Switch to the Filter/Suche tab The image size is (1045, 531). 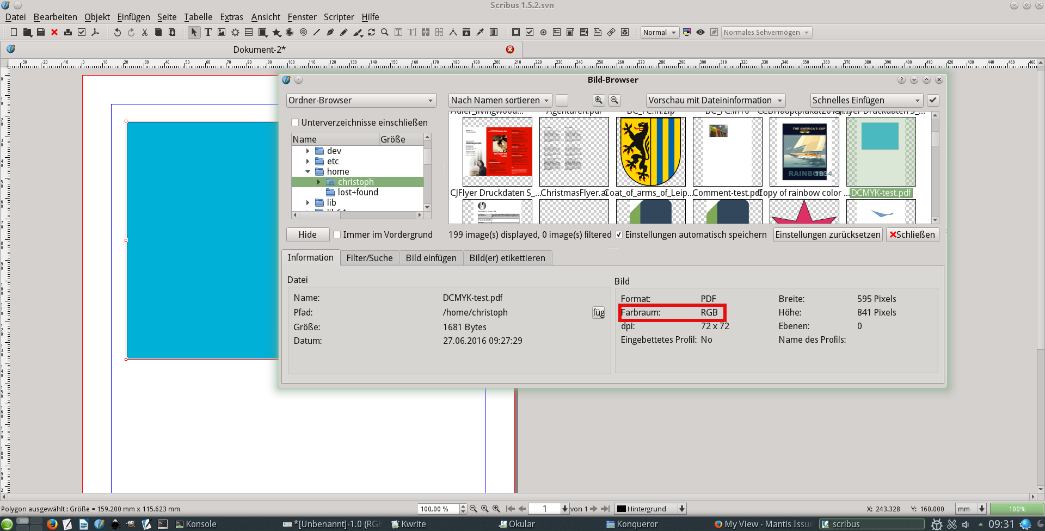pyautogui.click(x=370, y=258)
